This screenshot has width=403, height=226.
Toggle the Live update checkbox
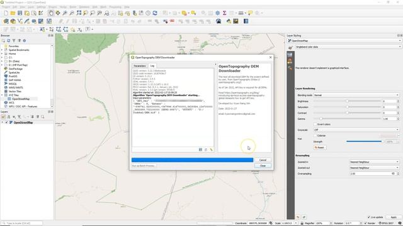(x=369, y=217)
